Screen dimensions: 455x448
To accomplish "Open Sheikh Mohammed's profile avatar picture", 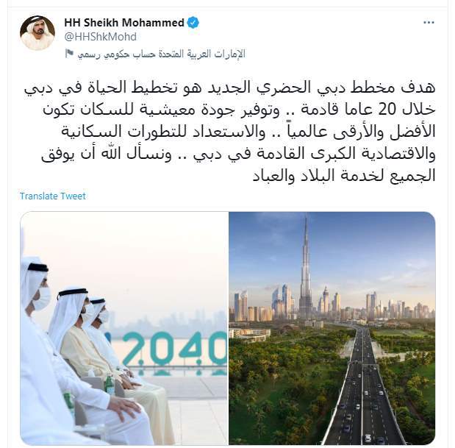I will tap(37, 33).
